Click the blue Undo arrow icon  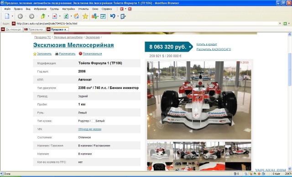pyautogui.click(x=113, y=16)
